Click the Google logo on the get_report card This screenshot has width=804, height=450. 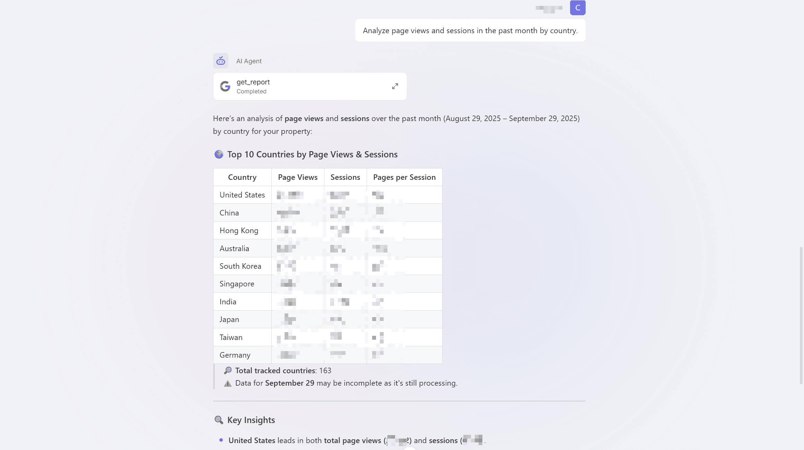[x=225, y=86]
